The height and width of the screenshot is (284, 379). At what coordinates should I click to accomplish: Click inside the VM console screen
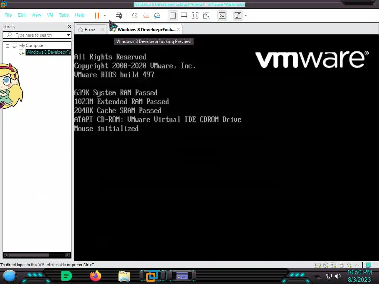226,147
